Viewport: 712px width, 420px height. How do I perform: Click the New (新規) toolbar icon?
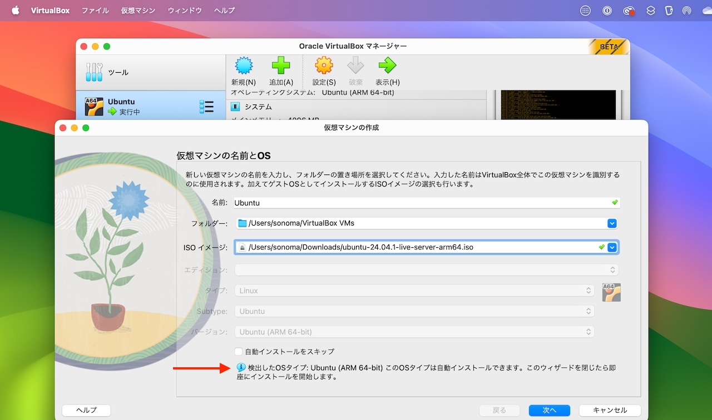click(x=244, y=66)
